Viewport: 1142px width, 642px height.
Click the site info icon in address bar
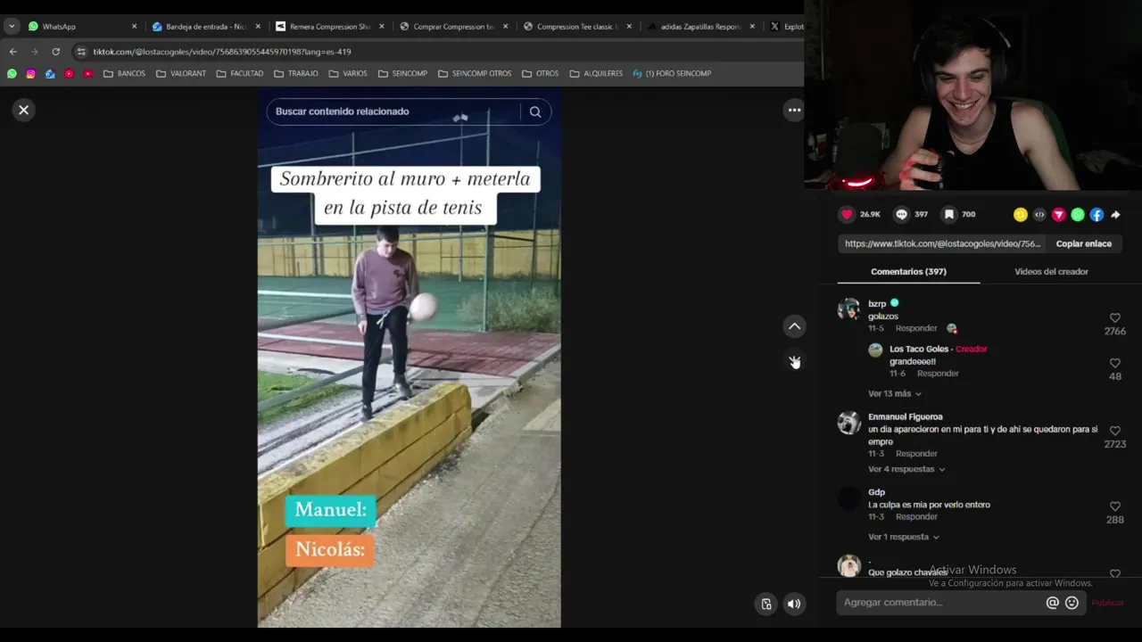(81, 52)
